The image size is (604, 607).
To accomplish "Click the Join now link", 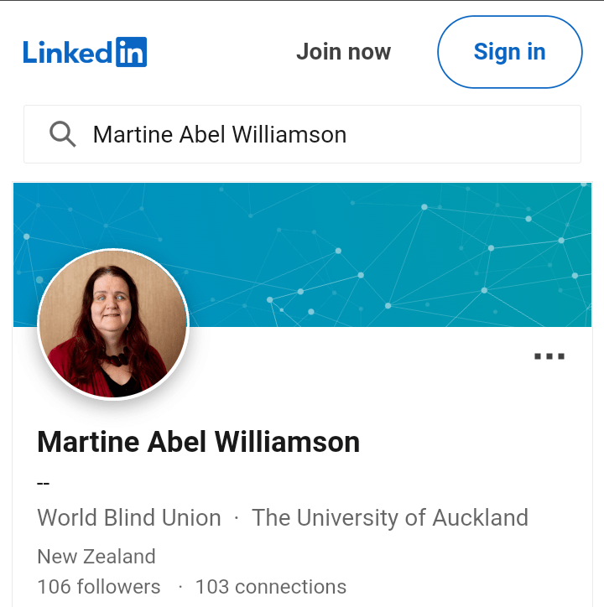I will pyautogui.click(x=343, y=52).
